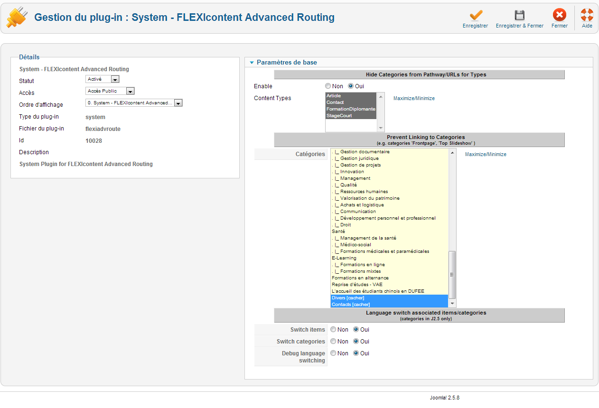Viewport: 599px width, 408px height.
Task: Select Droit category
Action: click(x=389, y=225)
